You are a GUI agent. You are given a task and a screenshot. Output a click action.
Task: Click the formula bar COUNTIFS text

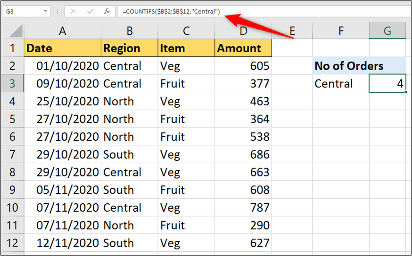[171, 12]
